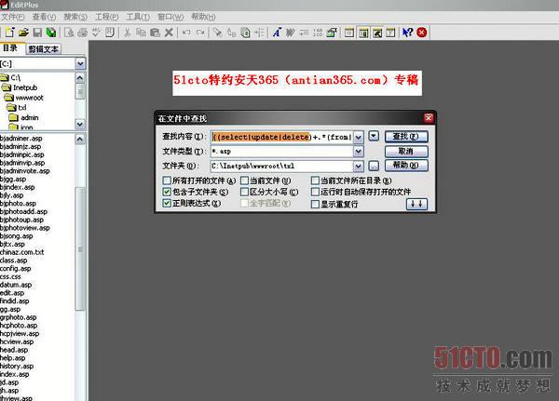Check the 当前文件 checkbox

click(x=244, y=180)
